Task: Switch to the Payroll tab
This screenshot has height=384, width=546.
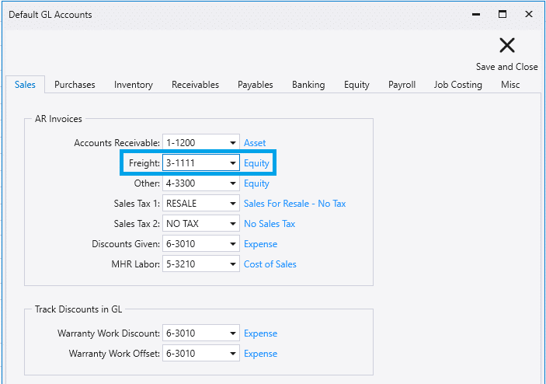Action: point(402,85)
